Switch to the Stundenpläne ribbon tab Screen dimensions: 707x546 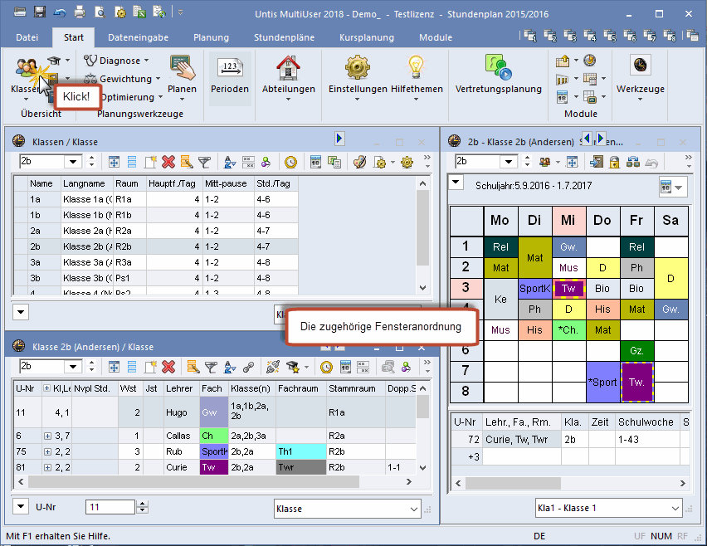284,37
